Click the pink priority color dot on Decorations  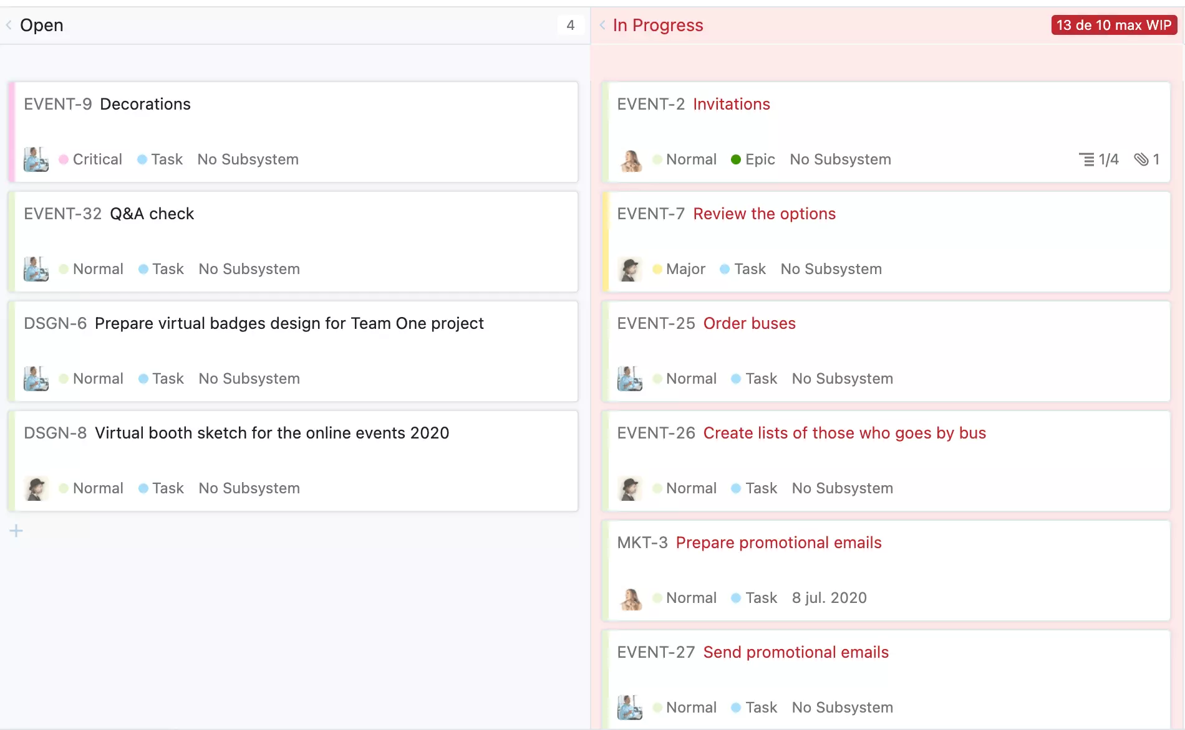coord(64,159)
